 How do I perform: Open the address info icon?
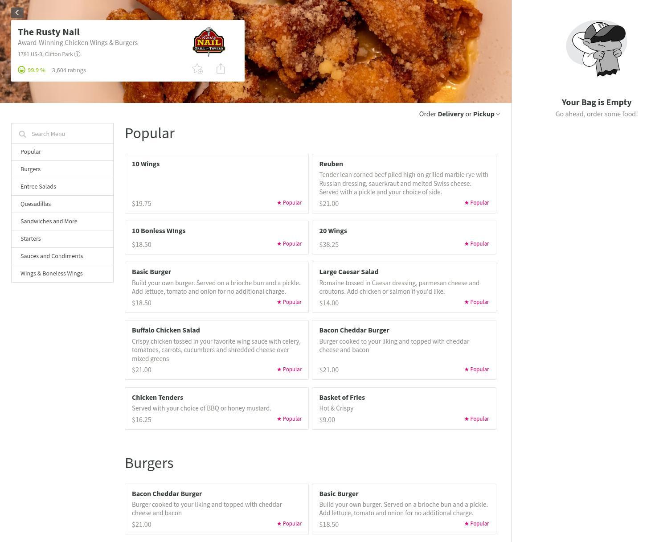(77, 54)
